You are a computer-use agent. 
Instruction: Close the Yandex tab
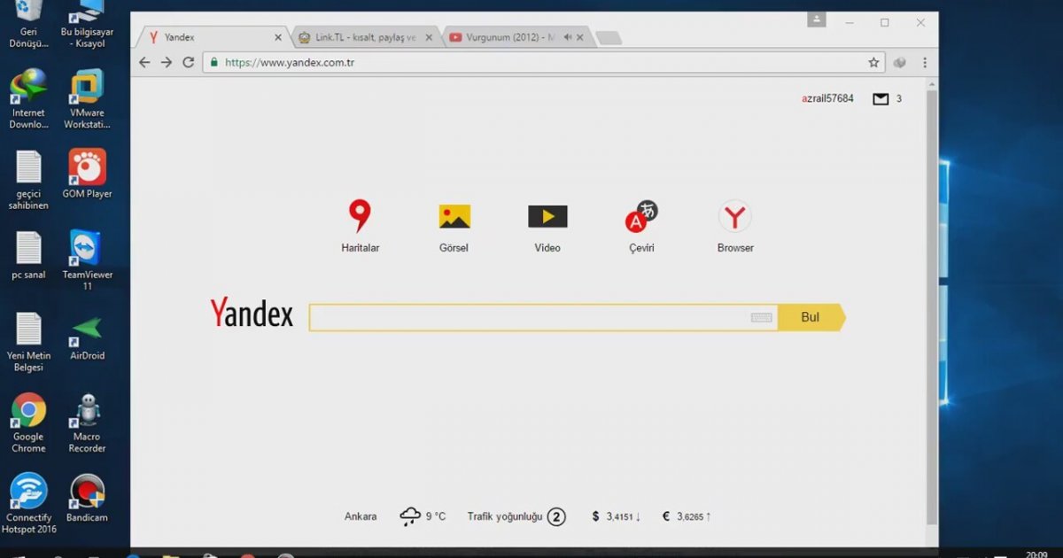pos(278,37)
